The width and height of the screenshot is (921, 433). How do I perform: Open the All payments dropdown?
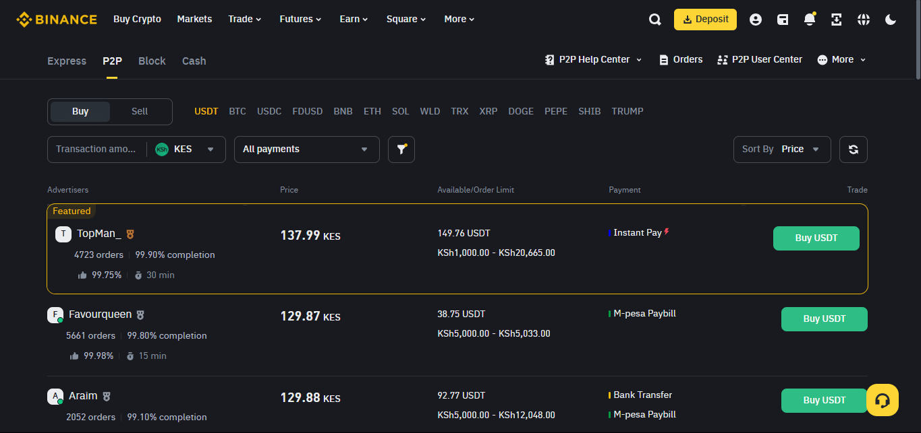(x=306, y=149)
